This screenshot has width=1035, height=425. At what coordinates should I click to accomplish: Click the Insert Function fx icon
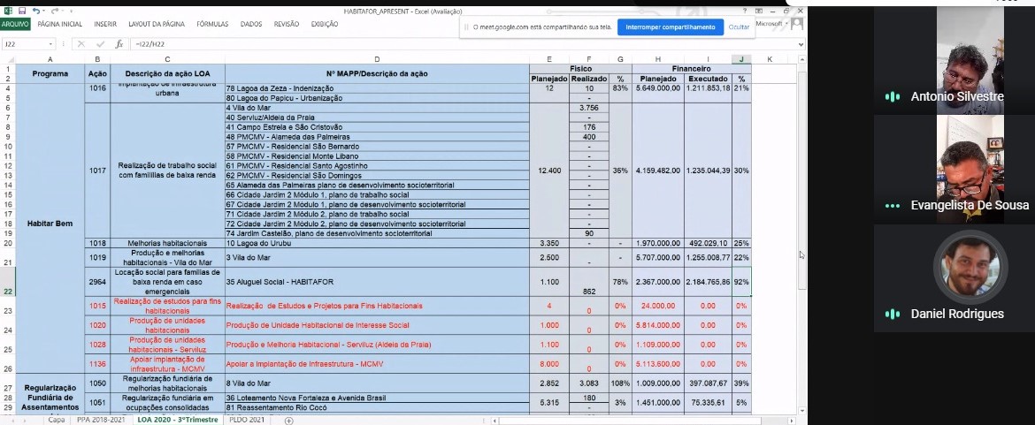click(118, 43)
